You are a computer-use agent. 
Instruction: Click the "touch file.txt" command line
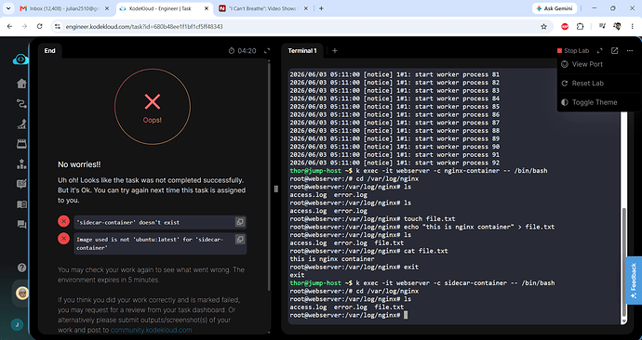pyautogui.click(x=372, y=218)
